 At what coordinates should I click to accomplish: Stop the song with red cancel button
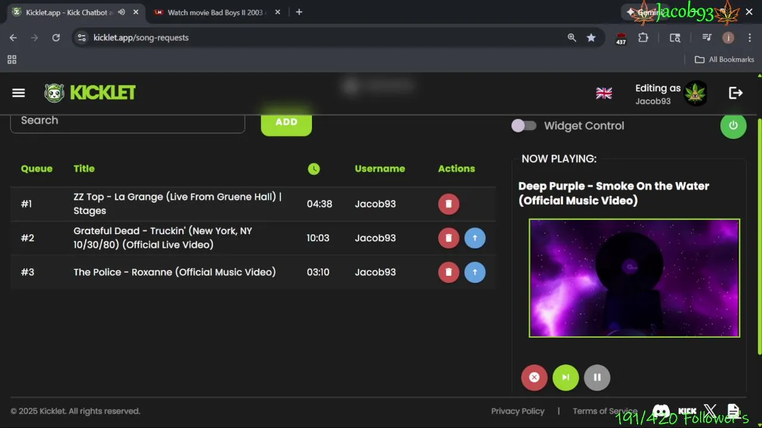534,377
